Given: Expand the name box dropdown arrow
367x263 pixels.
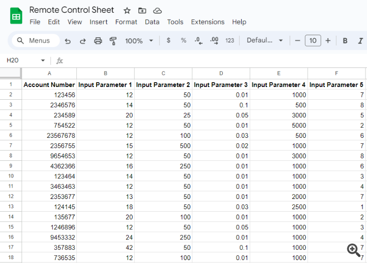Looking at the screenshot, I should (43, 61).
